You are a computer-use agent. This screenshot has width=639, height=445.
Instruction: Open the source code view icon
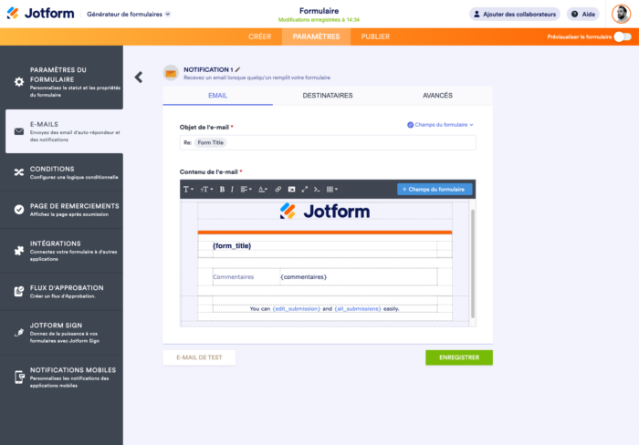click(317, 190)
